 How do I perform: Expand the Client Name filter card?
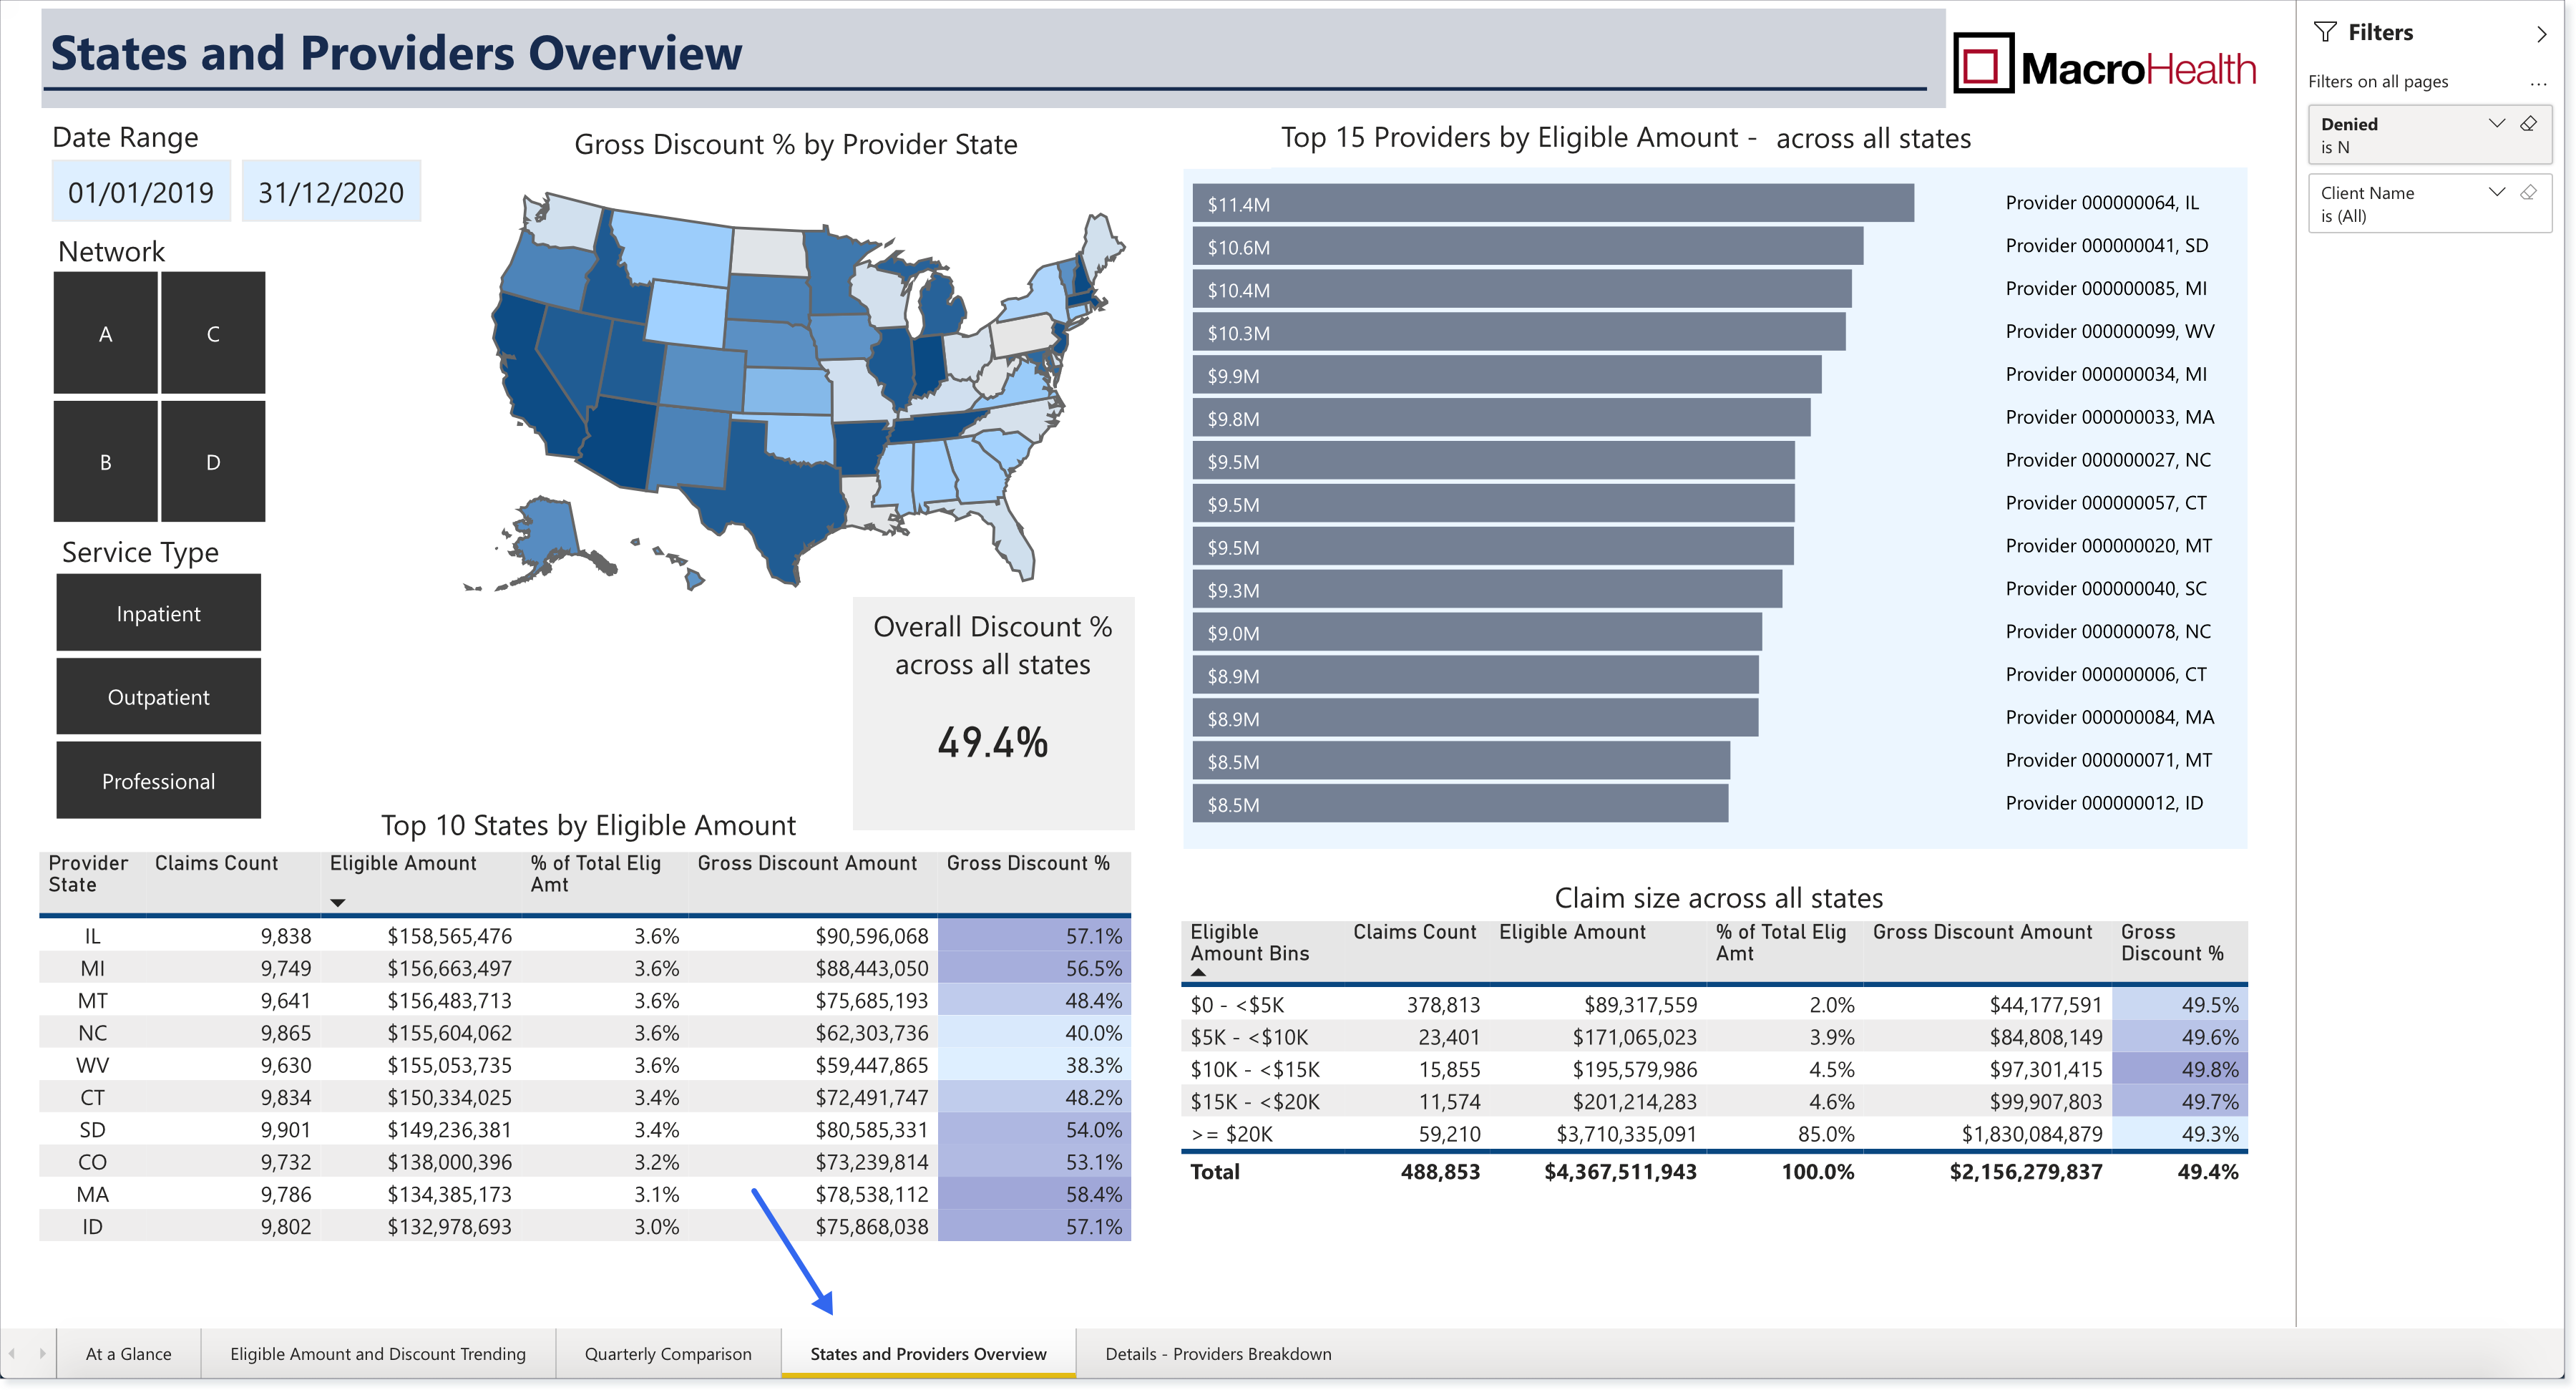pyautogui.click(x=2496, y=193)
